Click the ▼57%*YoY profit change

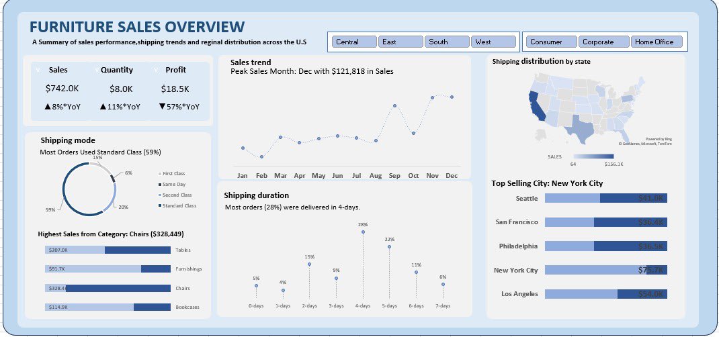pyautogui.click(x=179, y=107)
